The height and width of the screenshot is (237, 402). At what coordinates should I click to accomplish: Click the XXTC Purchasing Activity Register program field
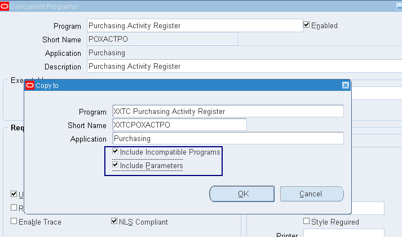(228, 111)
